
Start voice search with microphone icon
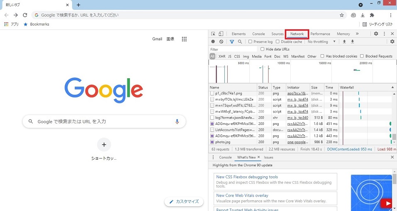(x=177, y=122)
